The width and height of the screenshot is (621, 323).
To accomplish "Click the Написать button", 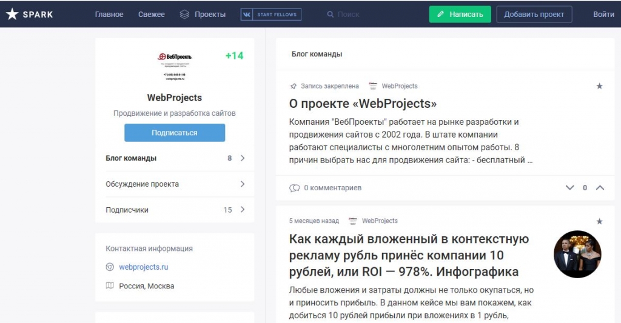I will pyautogui.click(x=460, y=15).
